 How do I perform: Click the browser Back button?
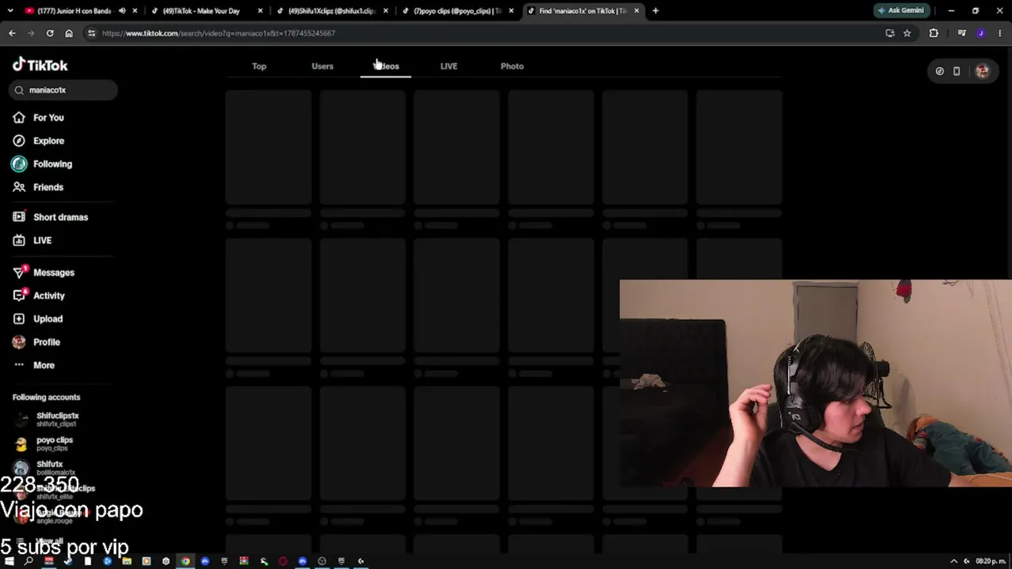pos(12,33)
